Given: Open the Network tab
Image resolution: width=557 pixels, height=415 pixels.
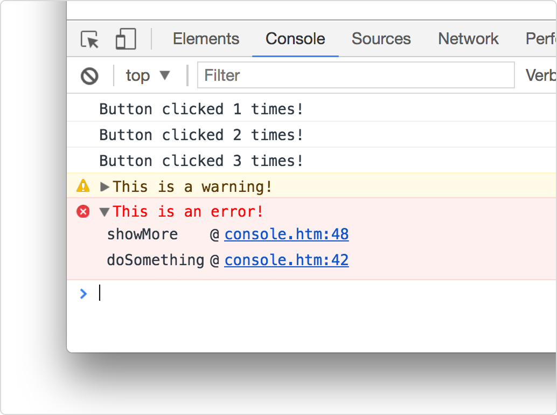Looking at the screenshot, I should 468,39.
